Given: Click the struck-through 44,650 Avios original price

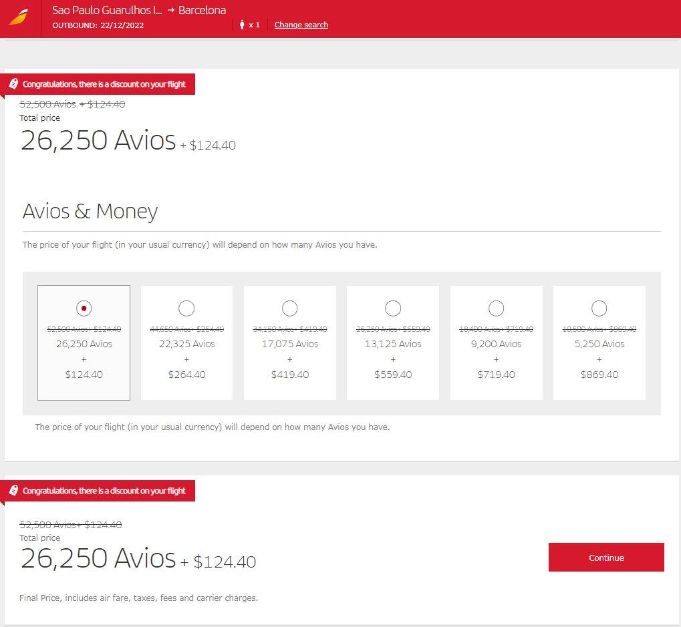Looking at the screenshot, I should point(186,329).
